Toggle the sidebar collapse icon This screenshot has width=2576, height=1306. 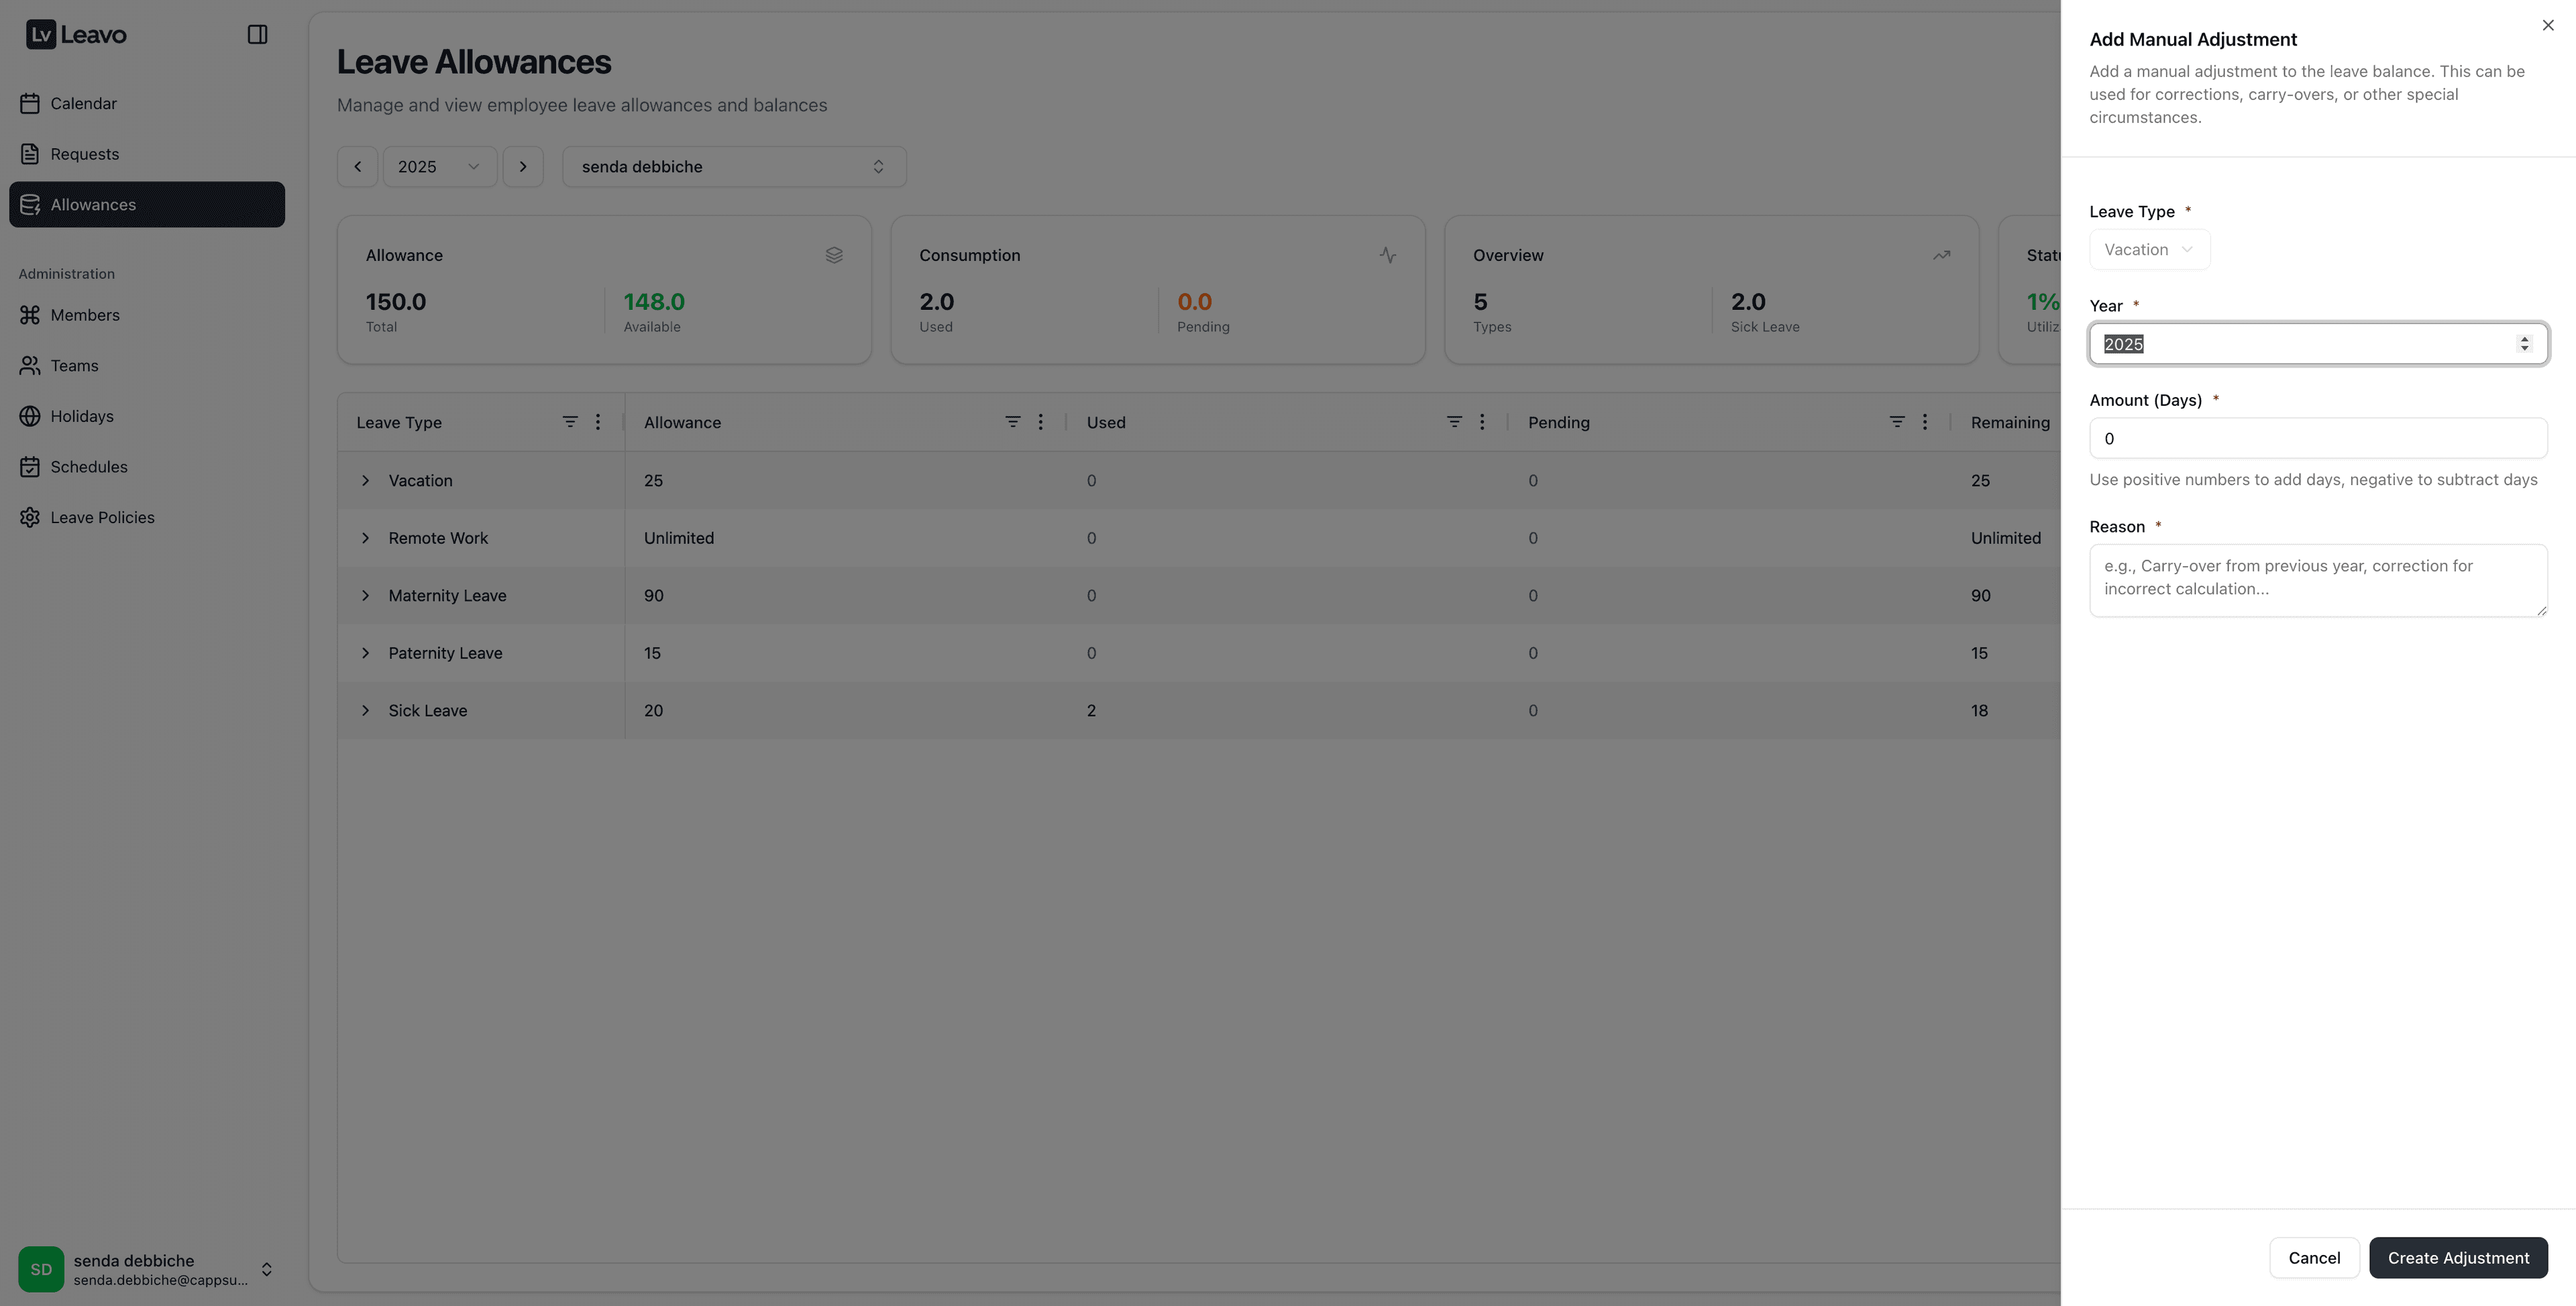click(257, 35)
